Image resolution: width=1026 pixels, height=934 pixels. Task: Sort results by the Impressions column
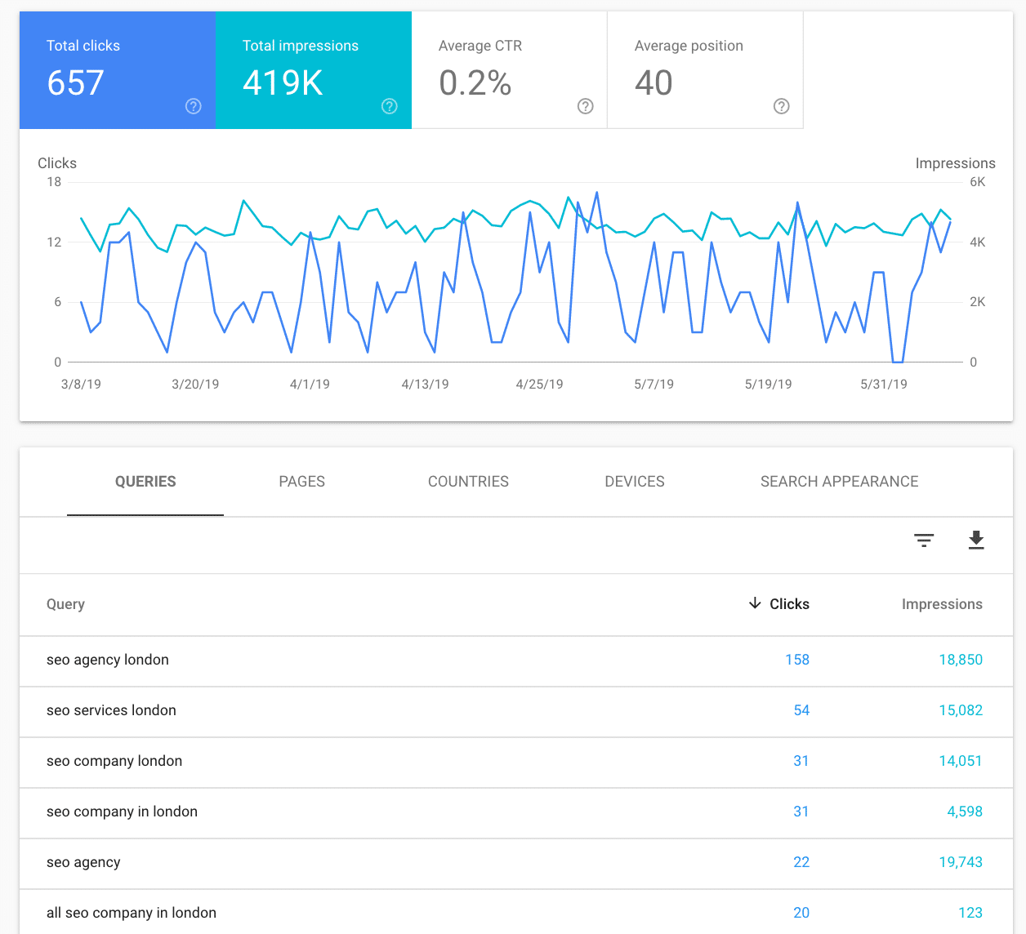[942, 603]
